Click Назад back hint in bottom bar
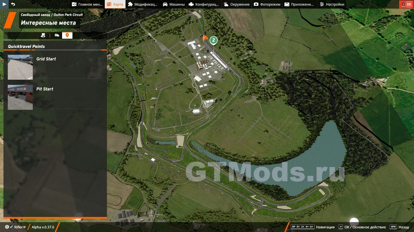Image resolution: width=414 pixels, height=232 pixels. coord(400,227)
